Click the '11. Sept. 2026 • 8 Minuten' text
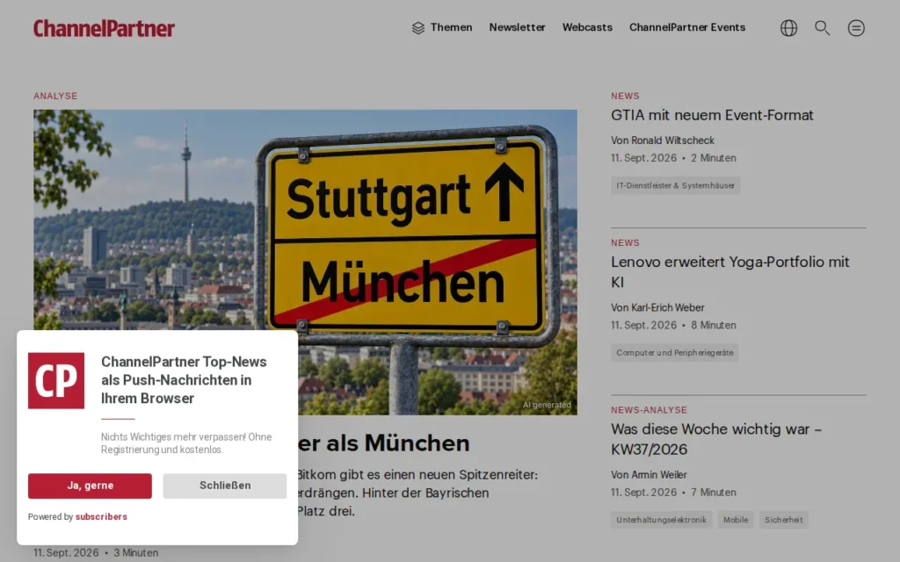Screen dimensions: 900x562 pos(673,325)
